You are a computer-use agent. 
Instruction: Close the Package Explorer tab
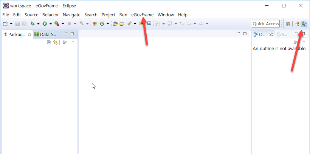point(29,34)
